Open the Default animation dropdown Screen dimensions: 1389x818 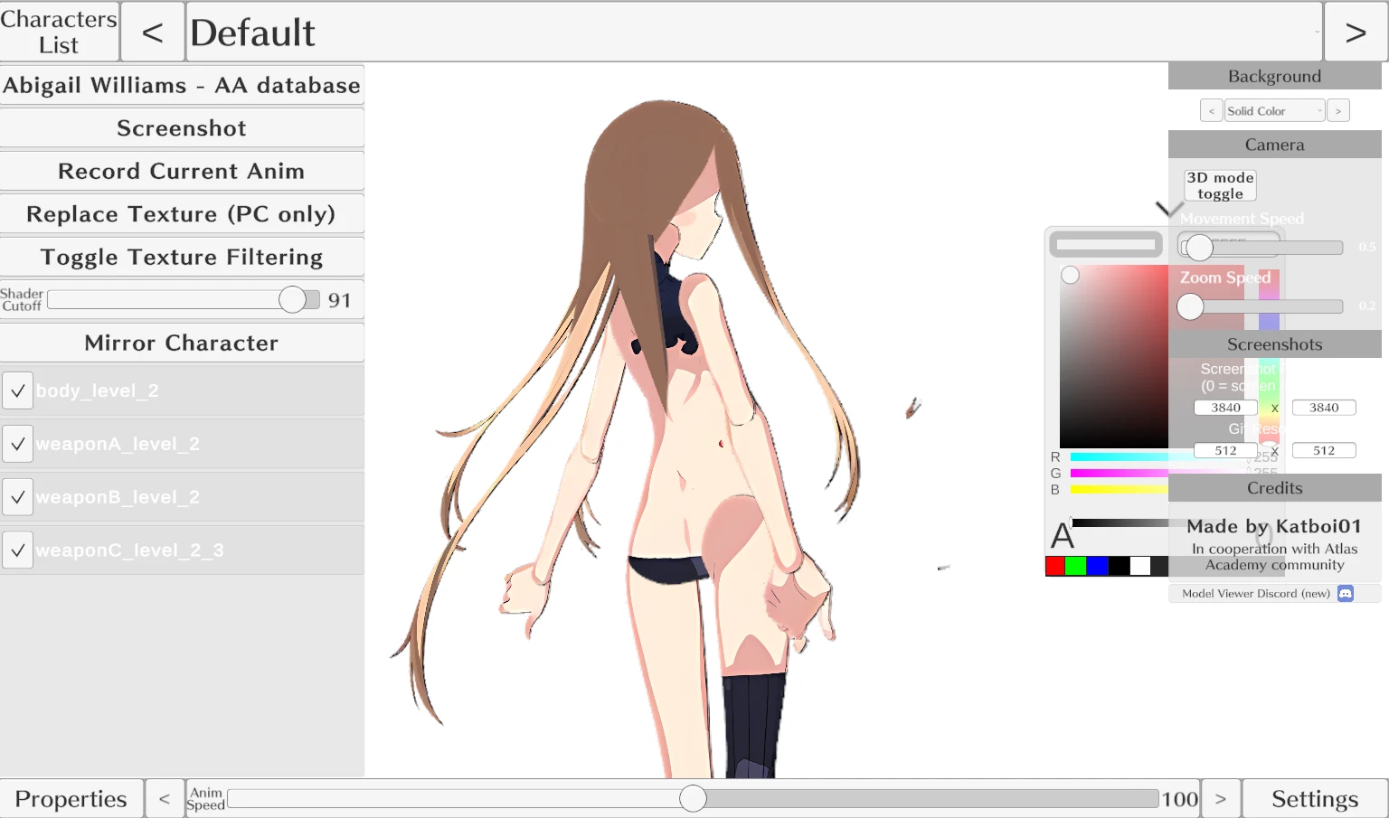753,33
